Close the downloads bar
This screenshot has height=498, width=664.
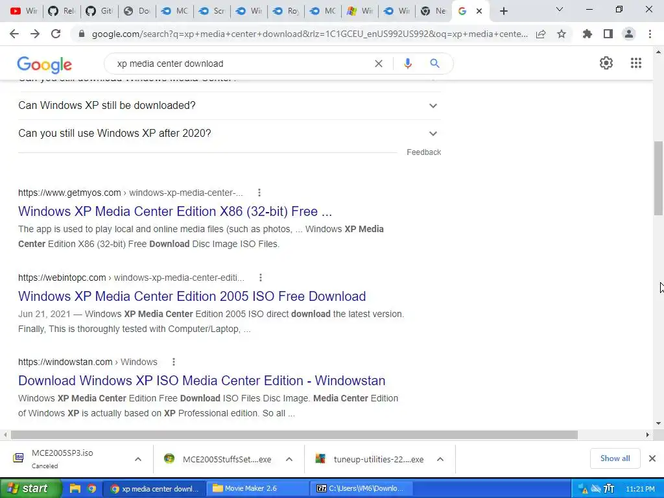(652, 458)
